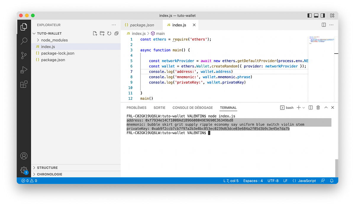
Task: Open the UTF-8 encoding selector
Action: click(273, 181)
